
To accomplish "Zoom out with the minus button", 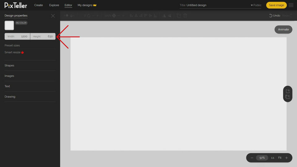I will (x=252, y=158).
